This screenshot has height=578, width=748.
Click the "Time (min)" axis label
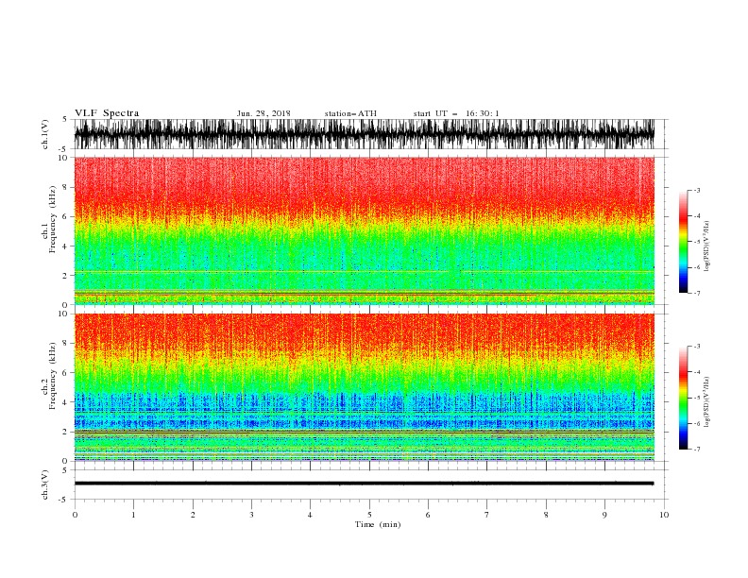pyautogui.click(x=378, y=524)
